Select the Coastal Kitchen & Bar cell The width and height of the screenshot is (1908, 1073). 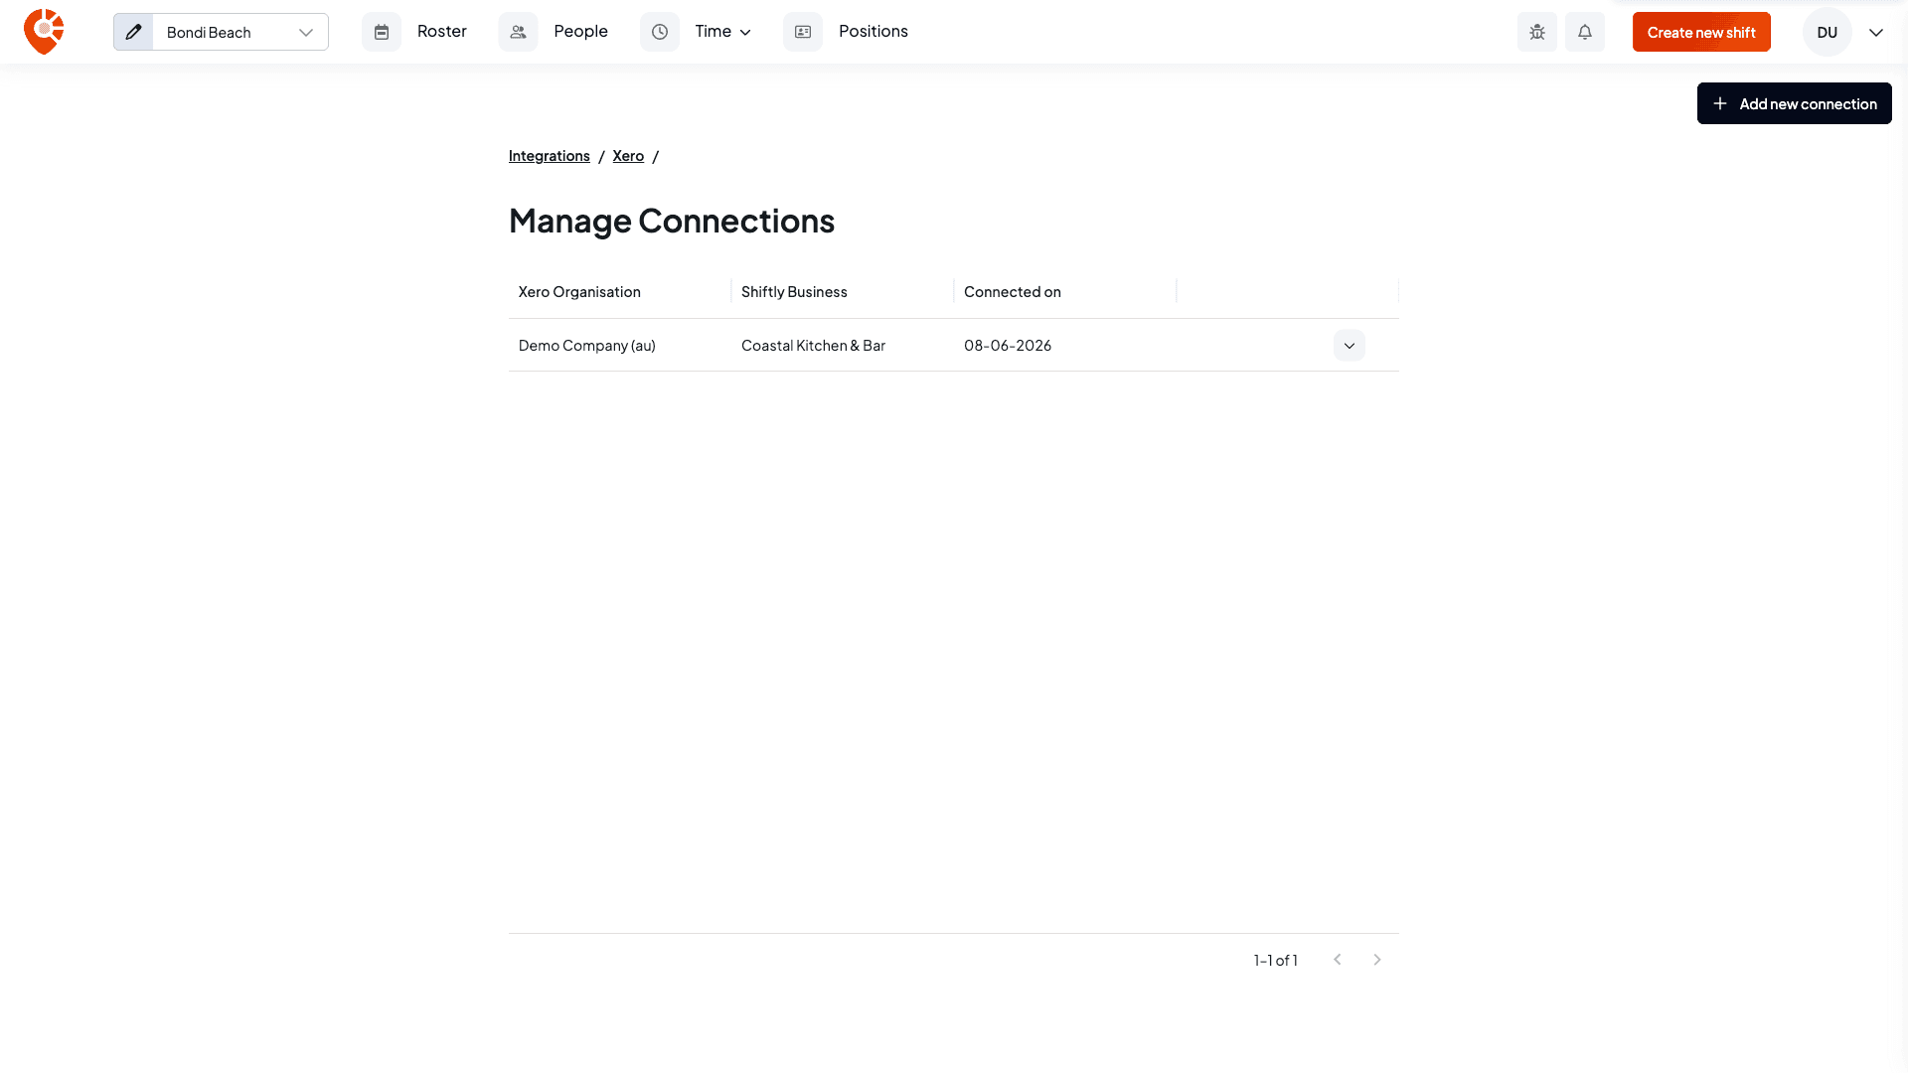(x=842, y=345)
